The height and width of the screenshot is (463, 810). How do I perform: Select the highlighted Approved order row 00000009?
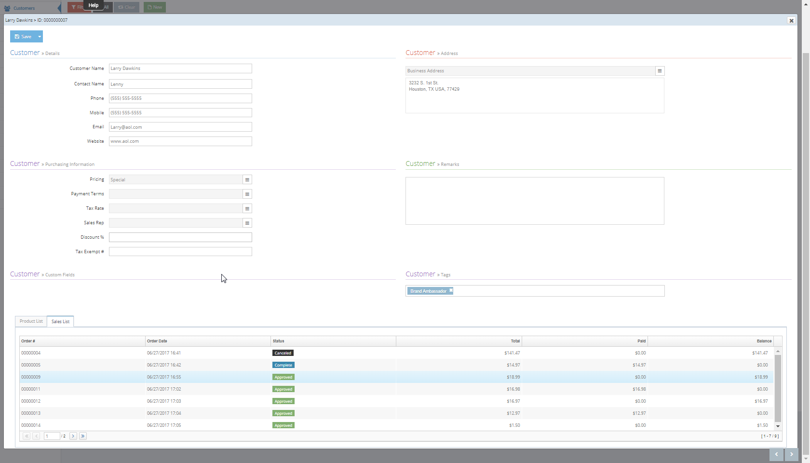[x=193, y=377]
